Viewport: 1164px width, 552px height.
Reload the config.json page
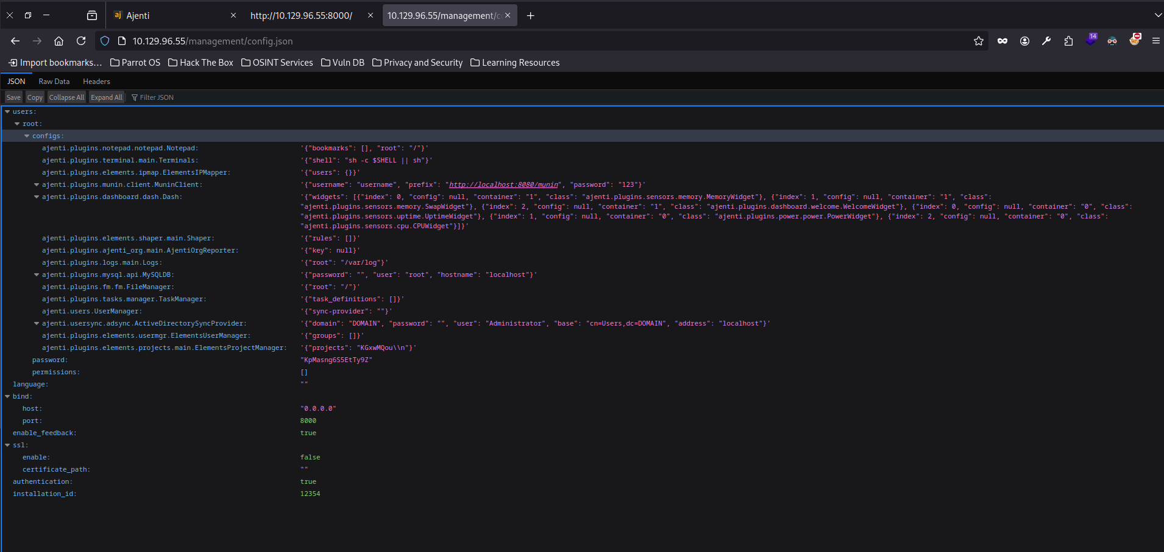tap(81, 41)
